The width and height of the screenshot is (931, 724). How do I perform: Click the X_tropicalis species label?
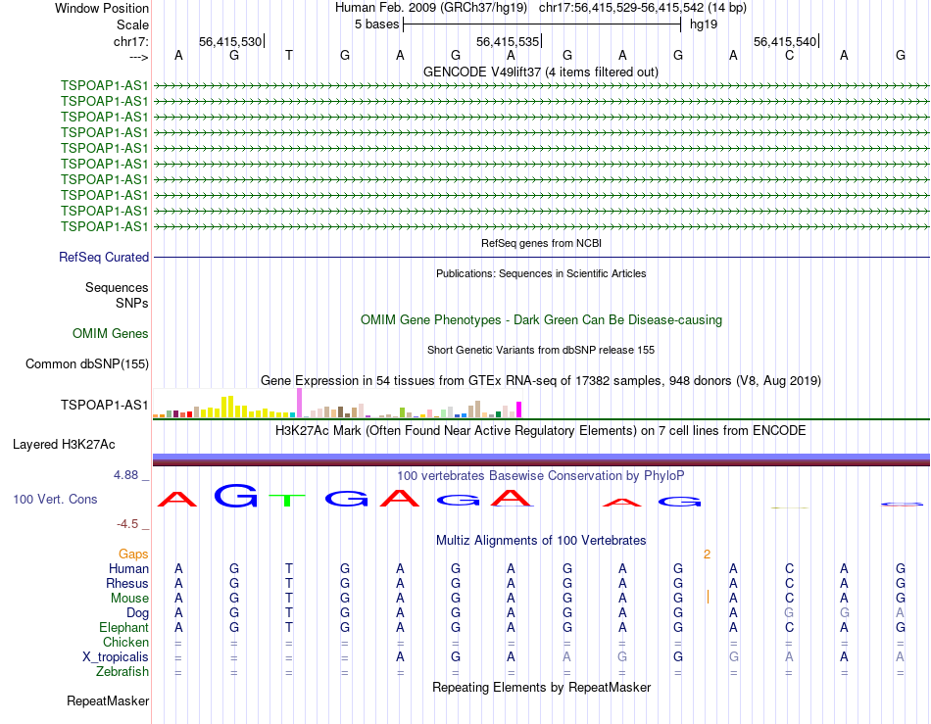[x=116, y=657]
